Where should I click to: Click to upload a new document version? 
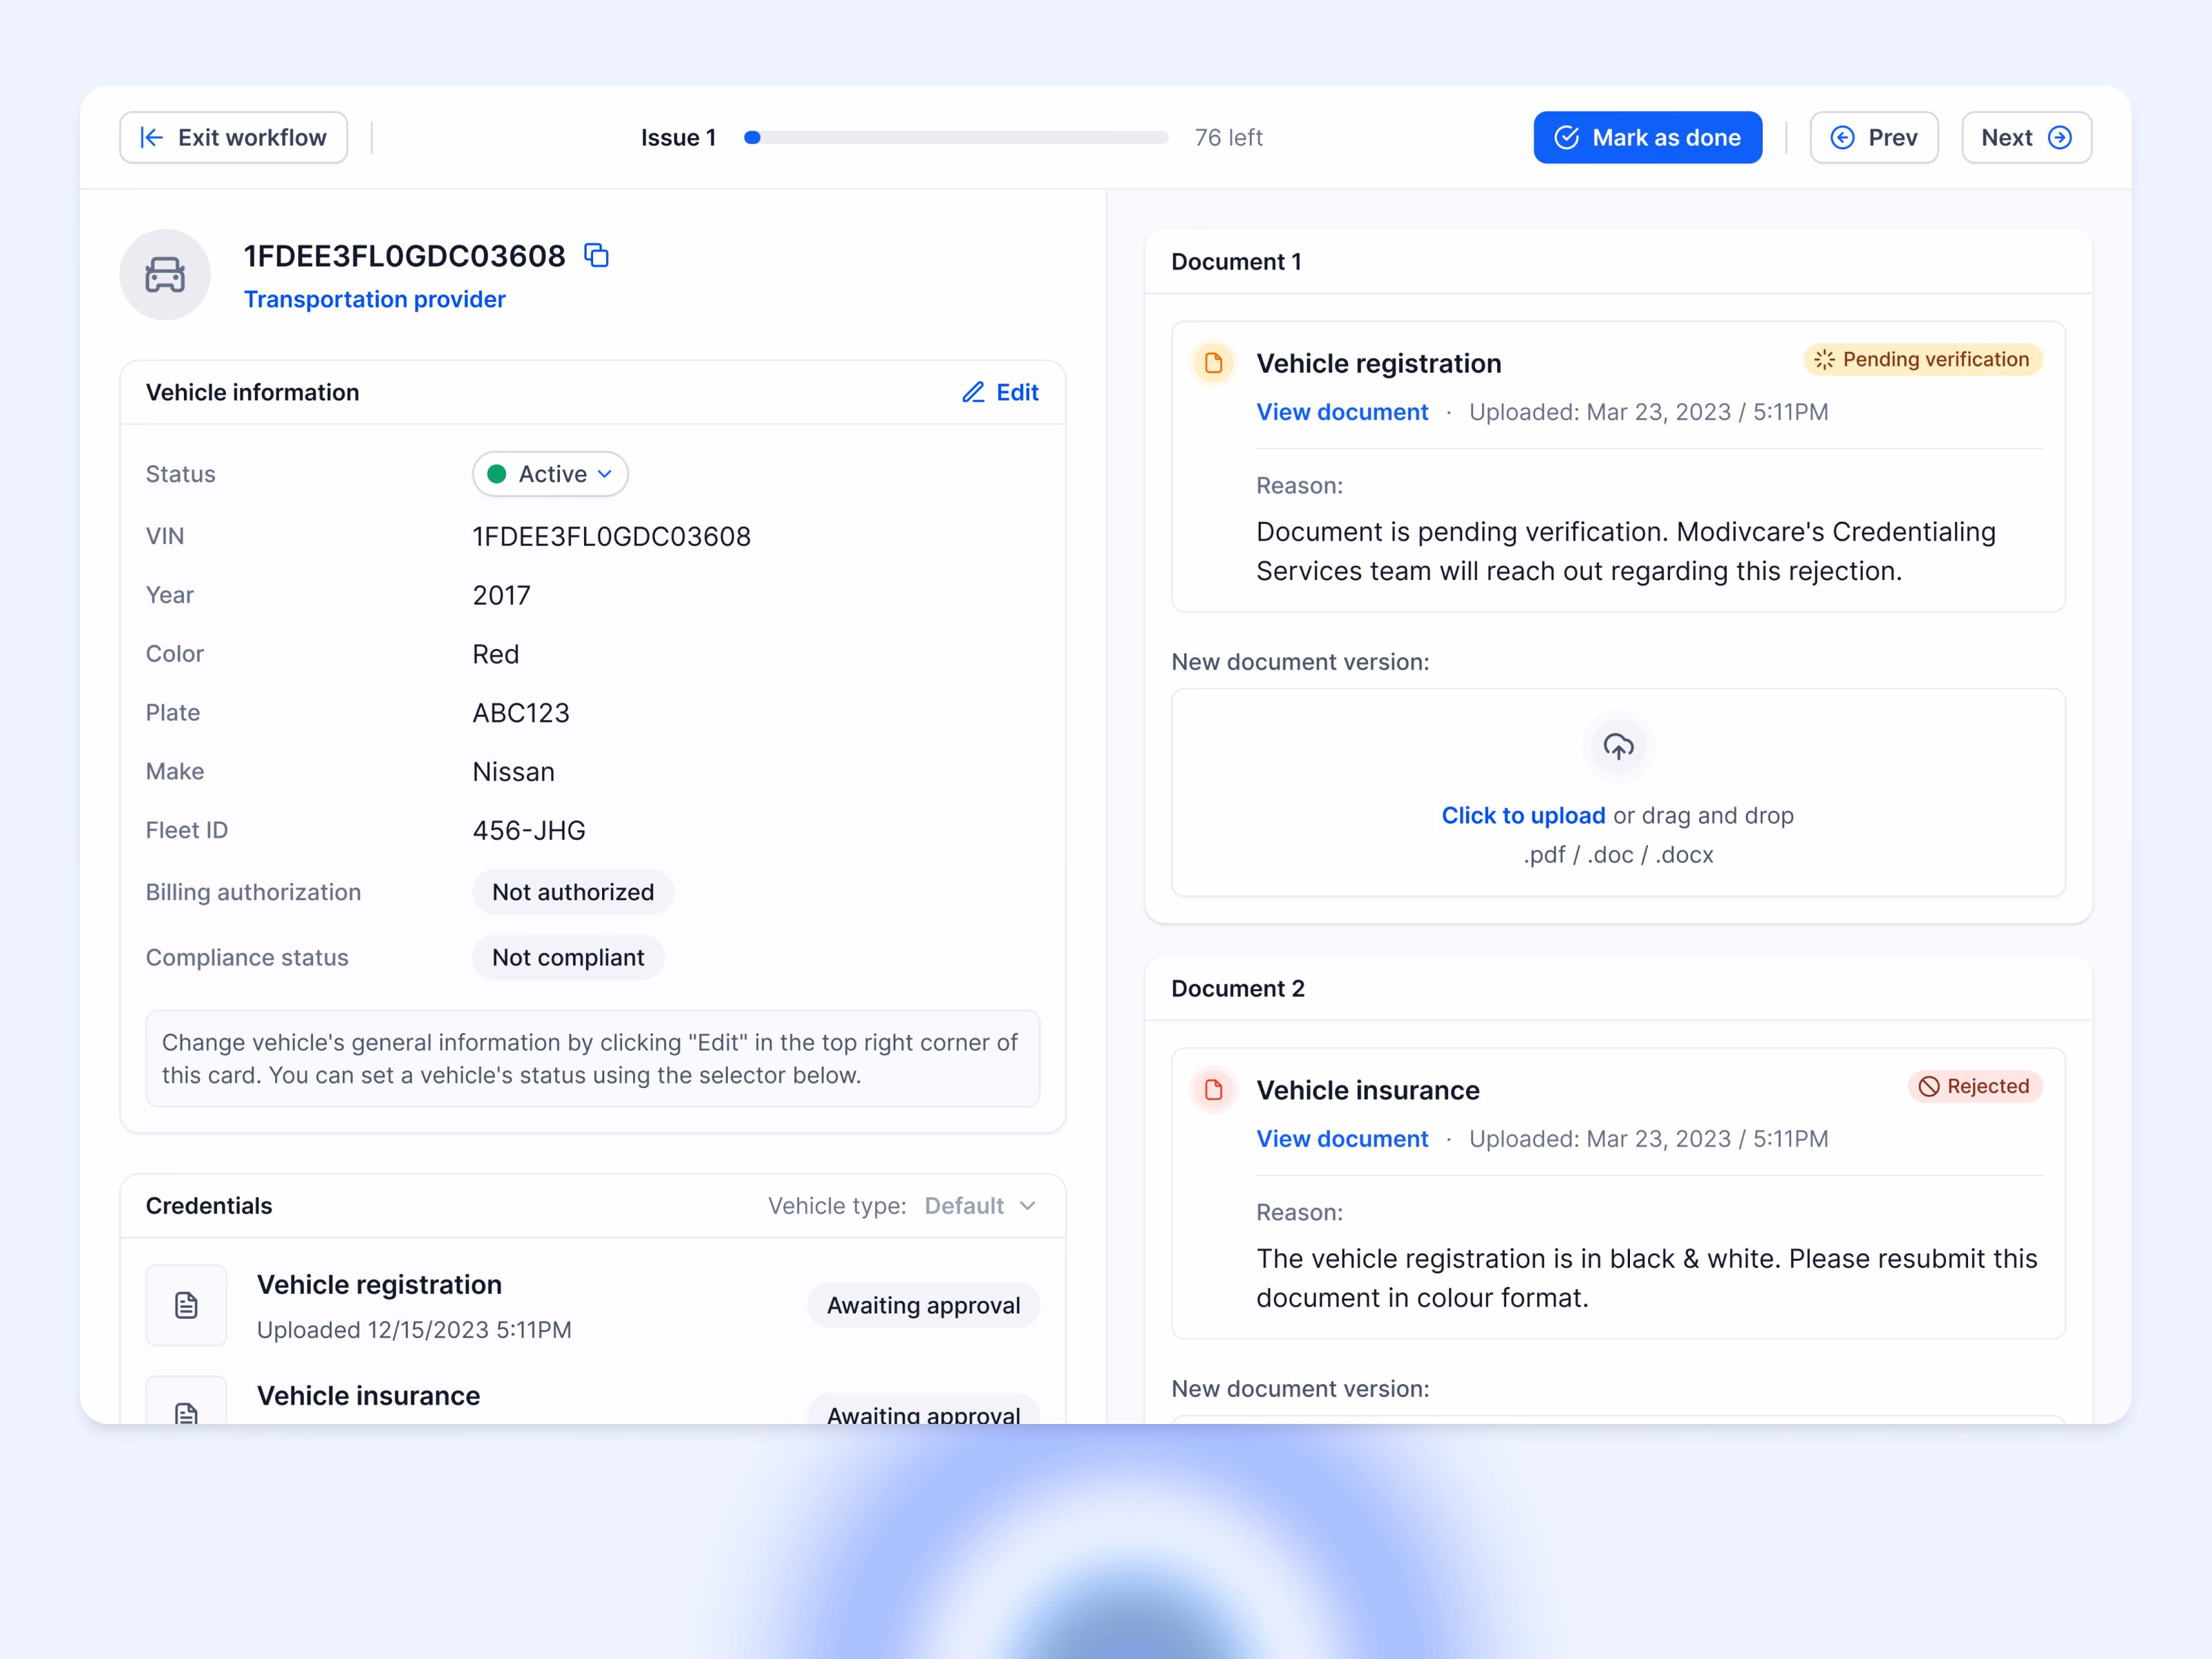tap(1523, 816)
